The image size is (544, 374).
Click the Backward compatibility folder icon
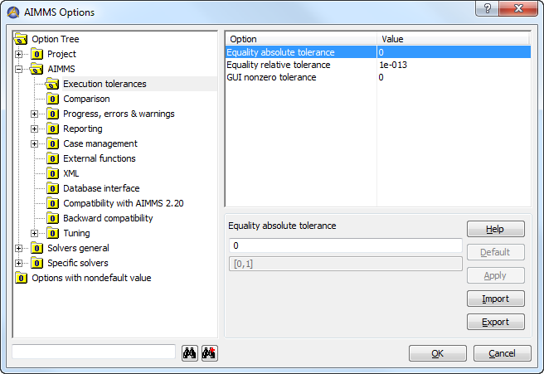pos(52,218)
